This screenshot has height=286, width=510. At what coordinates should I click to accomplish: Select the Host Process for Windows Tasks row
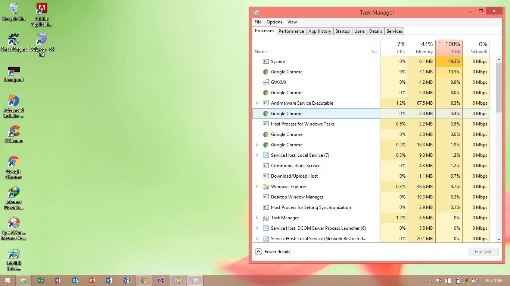[x=371, y=124]
